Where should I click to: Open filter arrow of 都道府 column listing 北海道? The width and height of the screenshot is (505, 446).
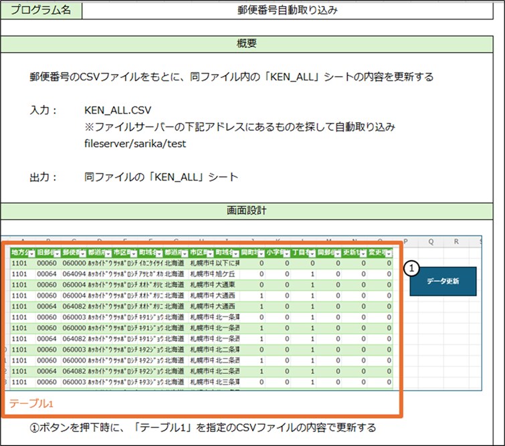coord(185,254)
